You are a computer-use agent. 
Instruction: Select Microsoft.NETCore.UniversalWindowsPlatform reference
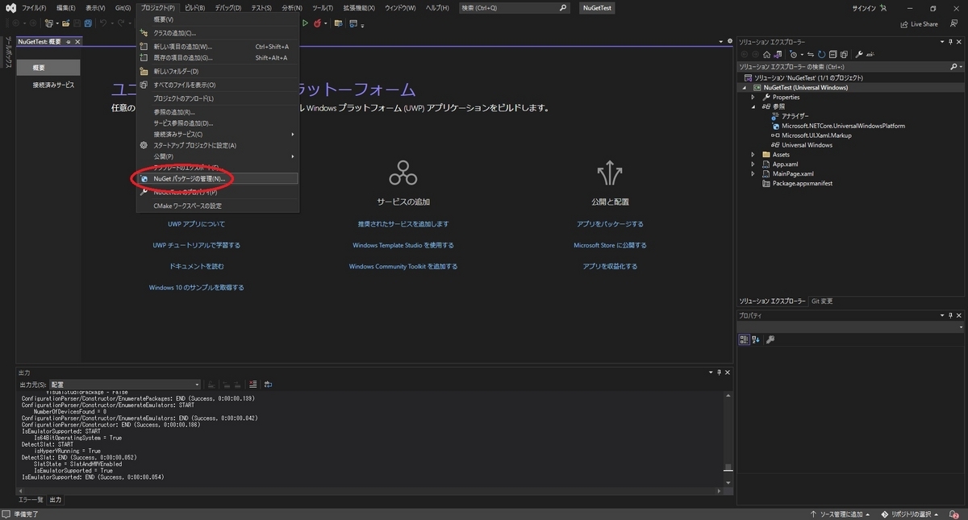[x=843, y=126]
